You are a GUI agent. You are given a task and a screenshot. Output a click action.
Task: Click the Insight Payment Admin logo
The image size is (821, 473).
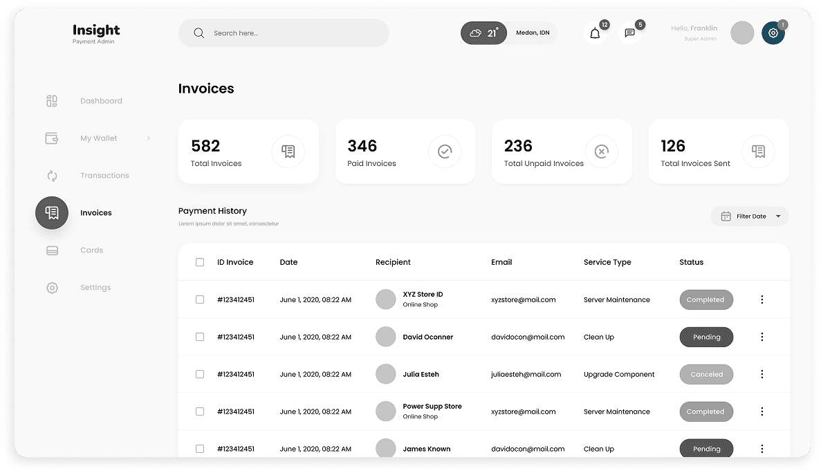click(x=95, y=33)
